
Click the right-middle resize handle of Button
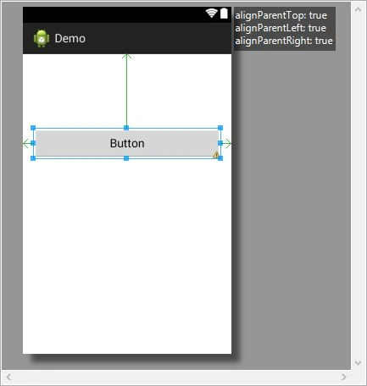click(x=220, y=143)
